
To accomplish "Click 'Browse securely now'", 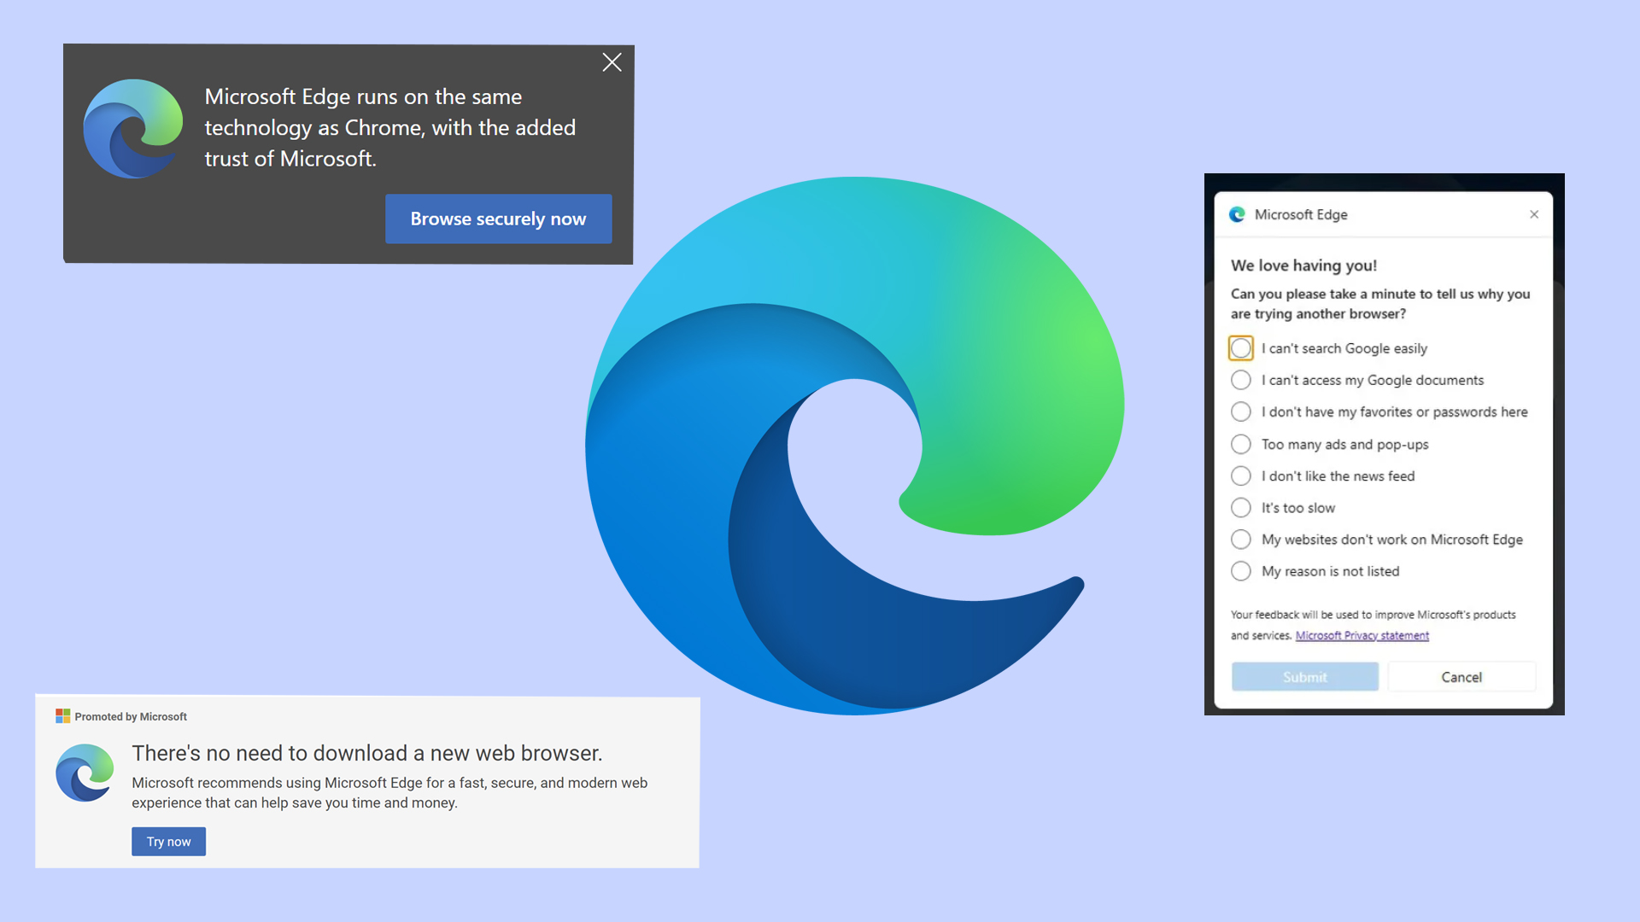I will click(x=498, y=219).
